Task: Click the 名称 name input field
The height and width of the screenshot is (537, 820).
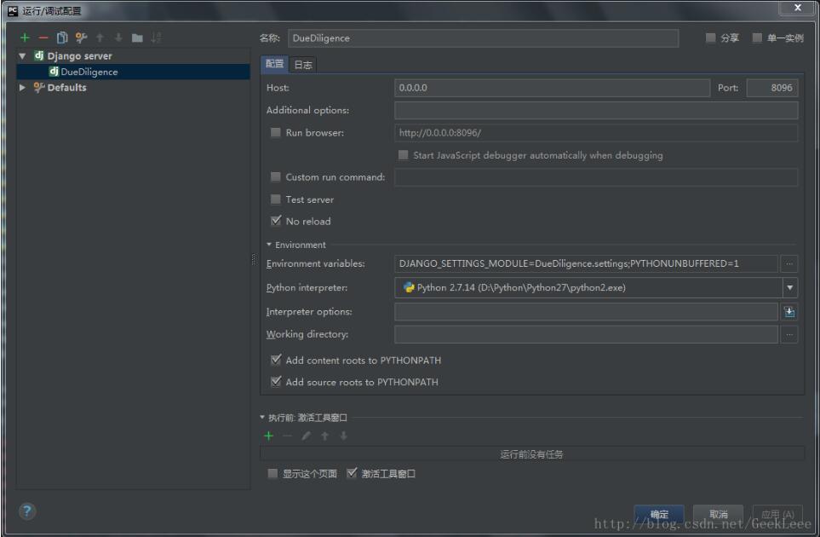Action: pyautogui.click(x=483, y=38)
